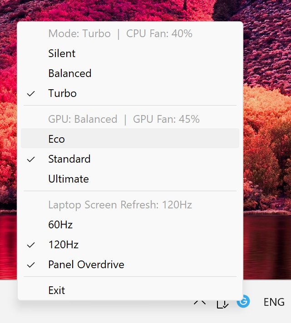The height and width of the screenshot is (323, 291).
Task: Open the ENG language switcher
Action: click(x=274, y=302)
